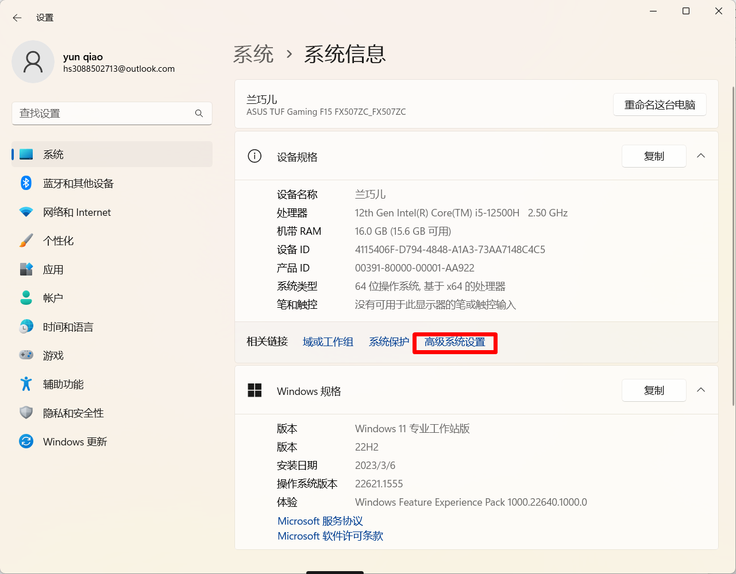Select the 产品 ID value 00391-80000-00001-AA922
Image resolution: width=736 pixels, height=574 pixels.
point(415,268)
